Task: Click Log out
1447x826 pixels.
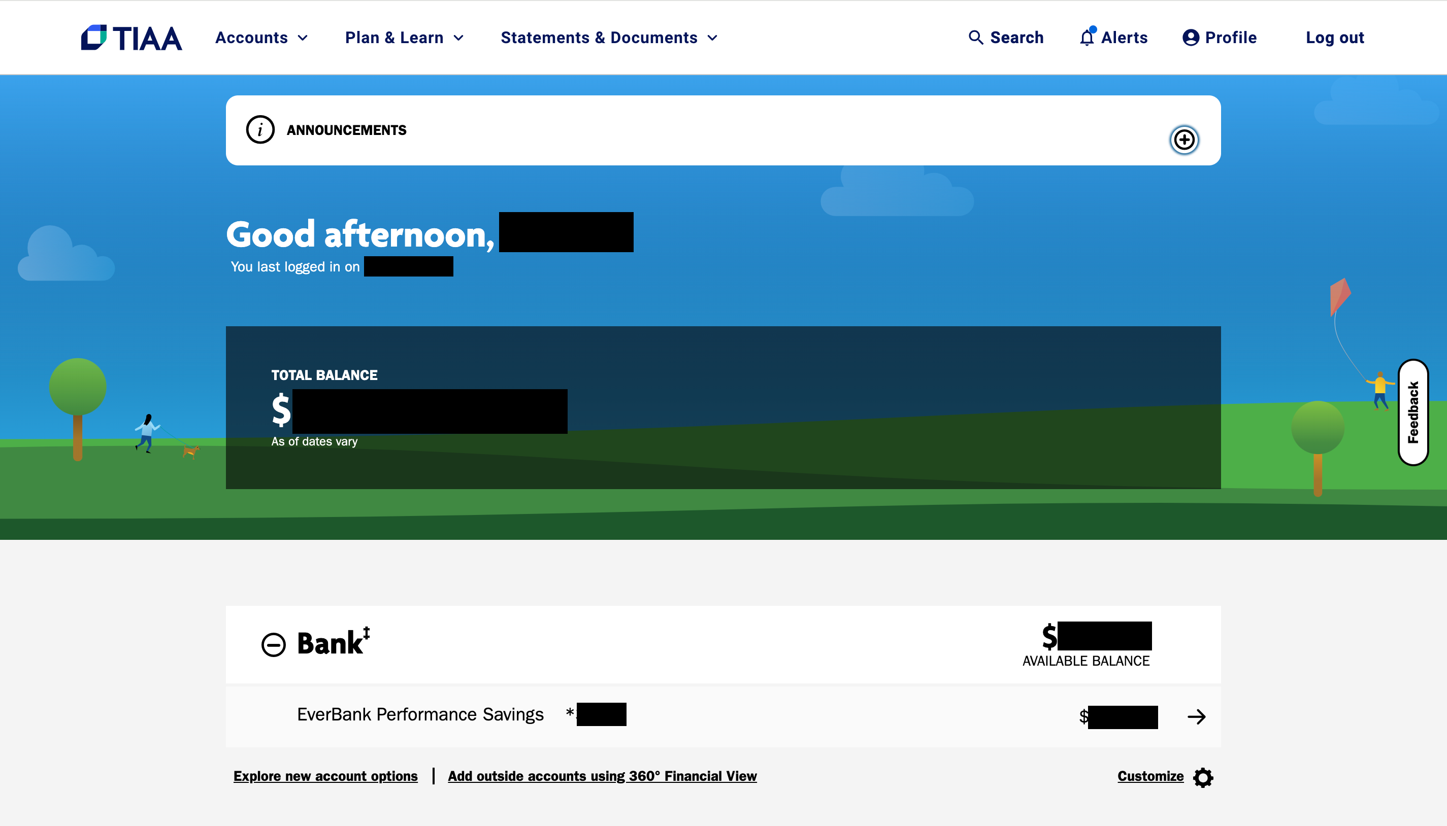Action: [x=1334, y=38]
